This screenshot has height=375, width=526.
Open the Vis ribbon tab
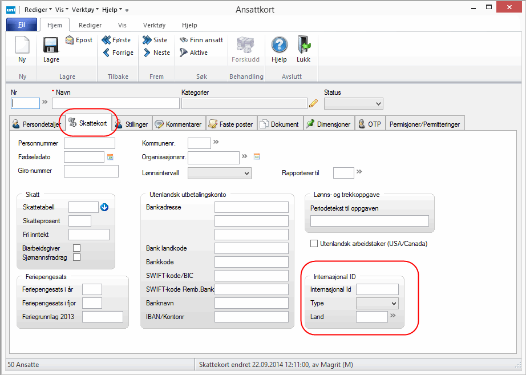tap(122, 25)
